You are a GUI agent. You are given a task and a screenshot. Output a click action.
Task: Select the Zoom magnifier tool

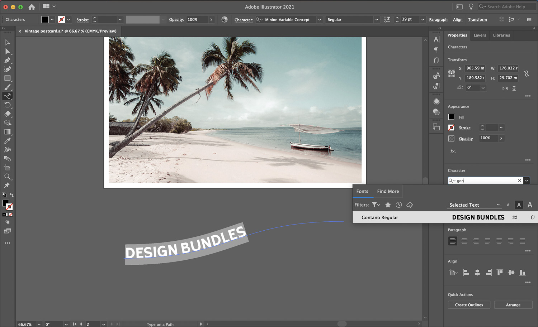pyautogui.click(x=7, y=177)
